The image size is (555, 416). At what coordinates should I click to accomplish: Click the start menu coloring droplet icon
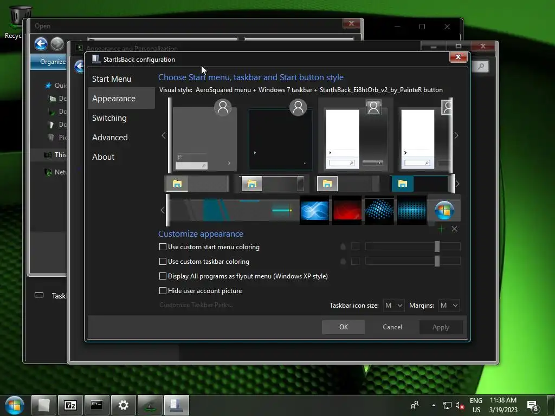tap(343, 246)
